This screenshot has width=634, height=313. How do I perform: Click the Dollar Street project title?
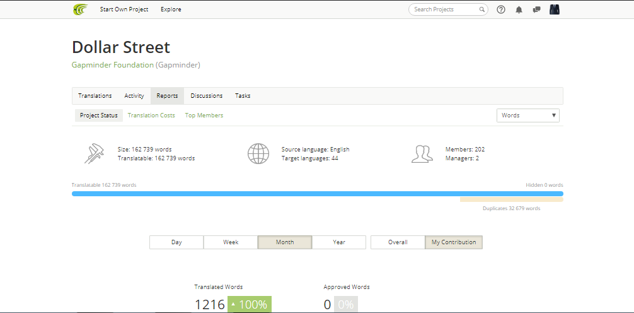coord(121,47)
